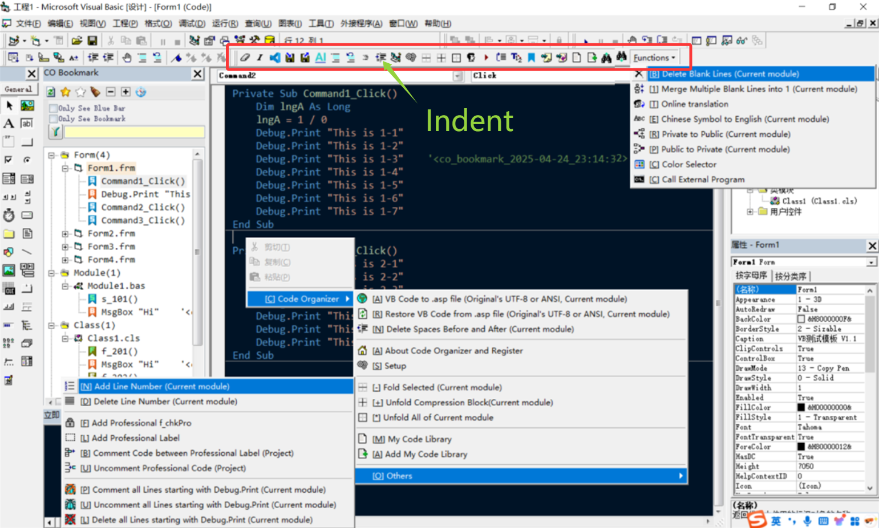Open the Functions dropdown button

point(654,58)
